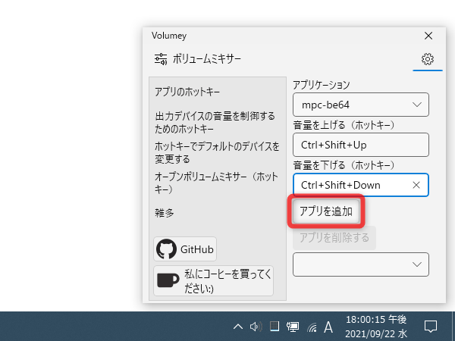The height and width of the screenshot is (341, 455).
Task: Expand the mpc-be64 application dropdown
Action: tap(361, 105)
